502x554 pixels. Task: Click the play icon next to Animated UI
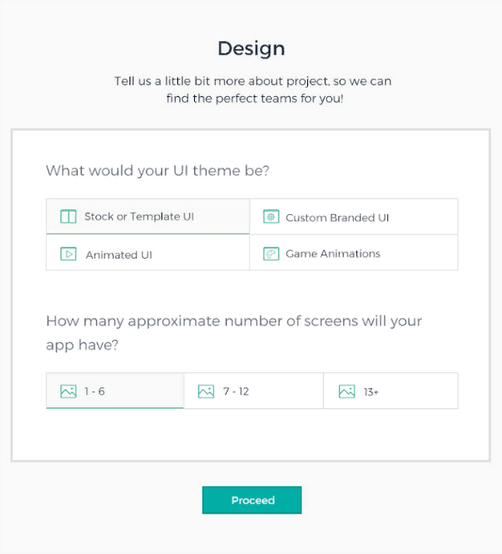[x=68, y=254]
